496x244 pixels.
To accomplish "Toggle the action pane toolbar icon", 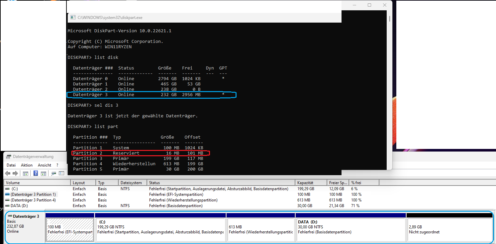I will point(44,173).
